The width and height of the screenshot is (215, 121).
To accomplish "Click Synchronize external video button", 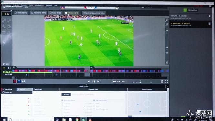I will 94,13.
